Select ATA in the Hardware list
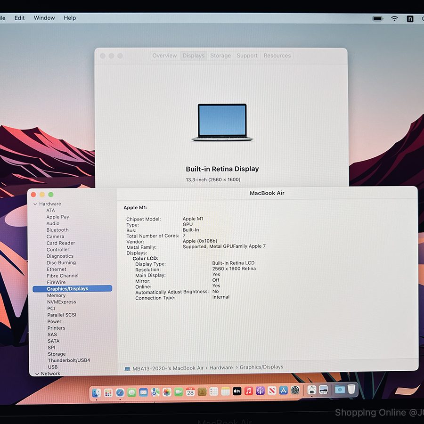Viewport: 424px width, 424px height. click(x=50, y=211)
